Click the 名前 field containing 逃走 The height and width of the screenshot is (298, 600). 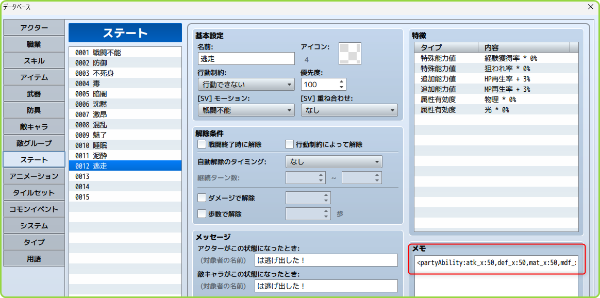[246, 59]
